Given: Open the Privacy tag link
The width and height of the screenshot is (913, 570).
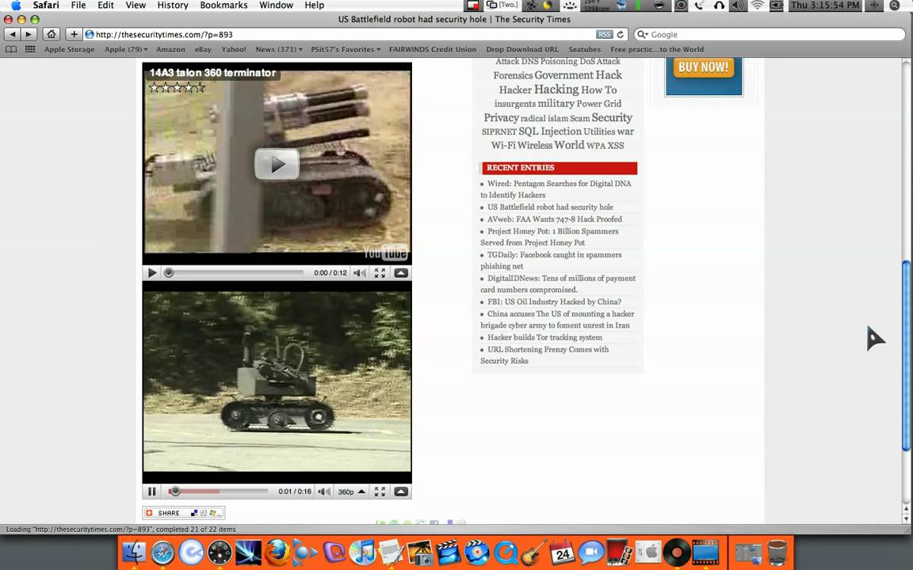Looking at the screenshot, I should coord(501,117).
